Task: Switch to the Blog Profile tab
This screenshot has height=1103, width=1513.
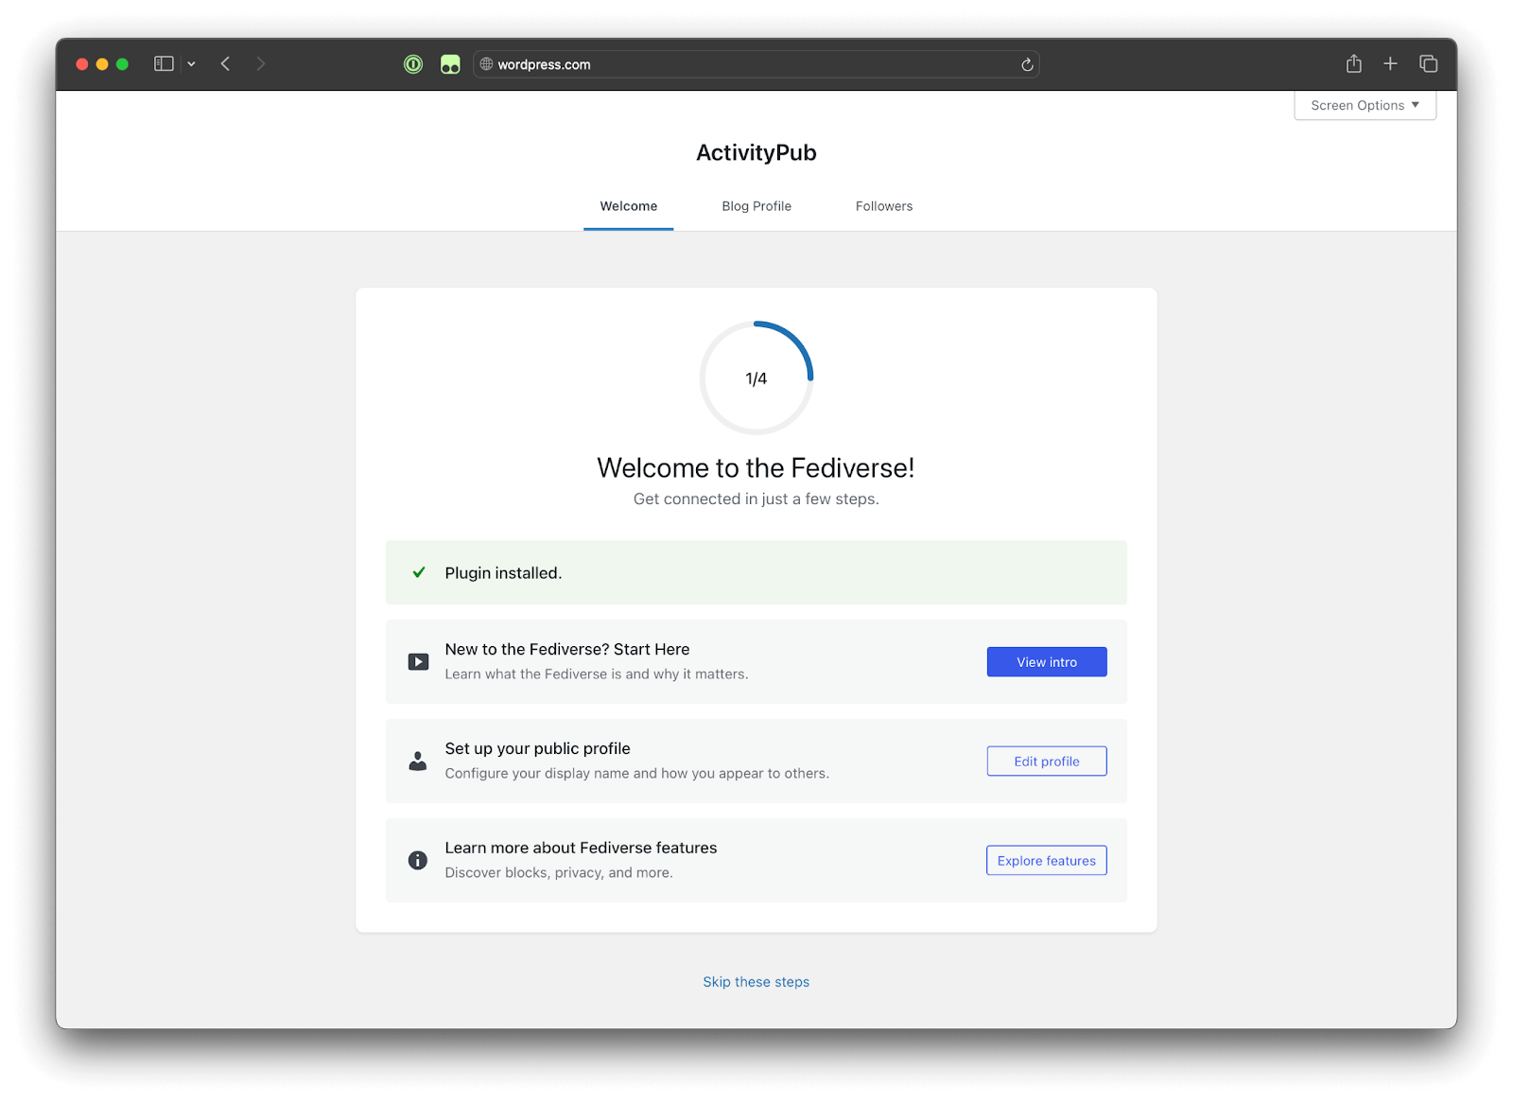Action: (756, 206)
